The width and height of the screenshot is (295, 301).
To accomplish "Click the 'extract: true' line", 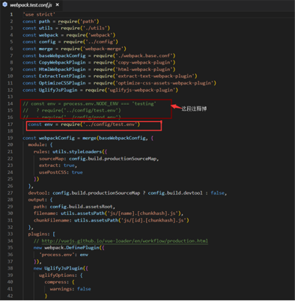I will point(58,165).
